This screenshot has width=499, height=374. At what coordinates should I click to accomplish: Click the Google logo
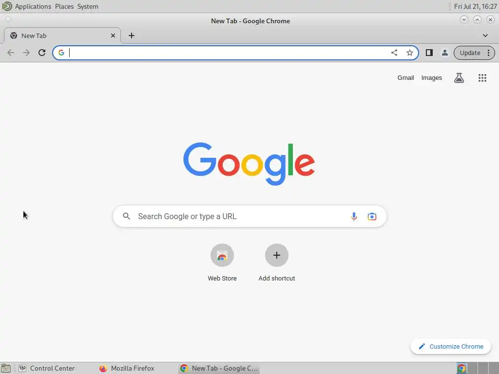pos(249,164)
